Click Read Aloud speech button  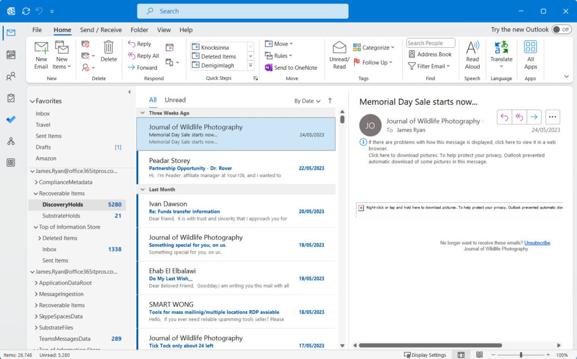click(x=473, y=55)
